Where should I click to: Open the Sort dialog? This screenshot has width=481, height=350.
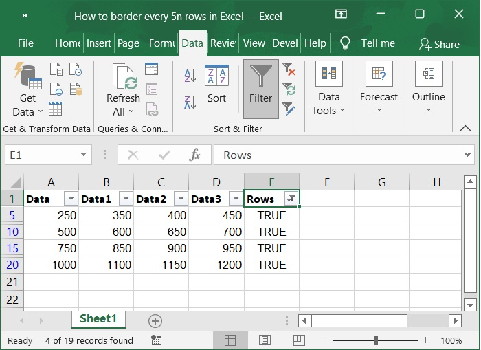(216, 85)
